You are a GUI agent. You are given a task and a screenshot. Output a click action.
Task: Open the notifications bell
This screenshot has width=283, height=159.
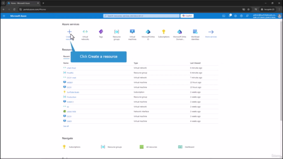(x=229, y=16)
